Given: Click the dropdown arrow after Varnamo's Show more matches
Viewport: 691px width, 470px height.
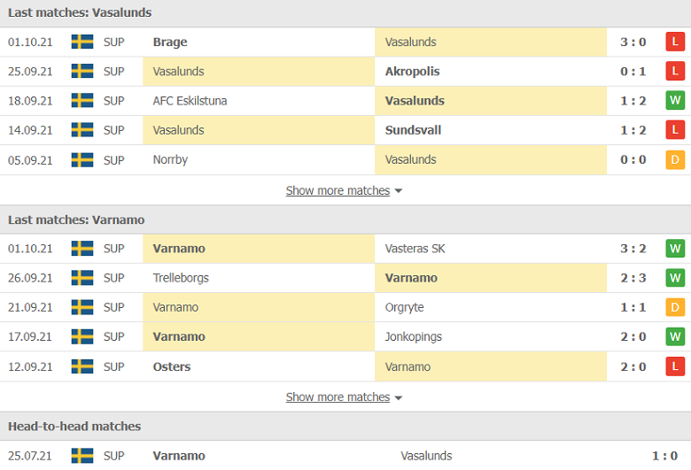Looking at the screenshot, I should click(x=399, y=398).
